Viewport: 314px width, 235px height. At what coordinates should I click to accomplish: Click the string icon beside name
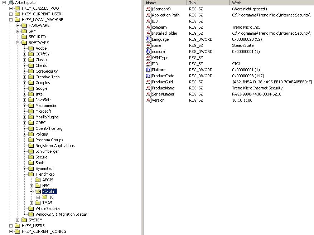tap(148, 45)
